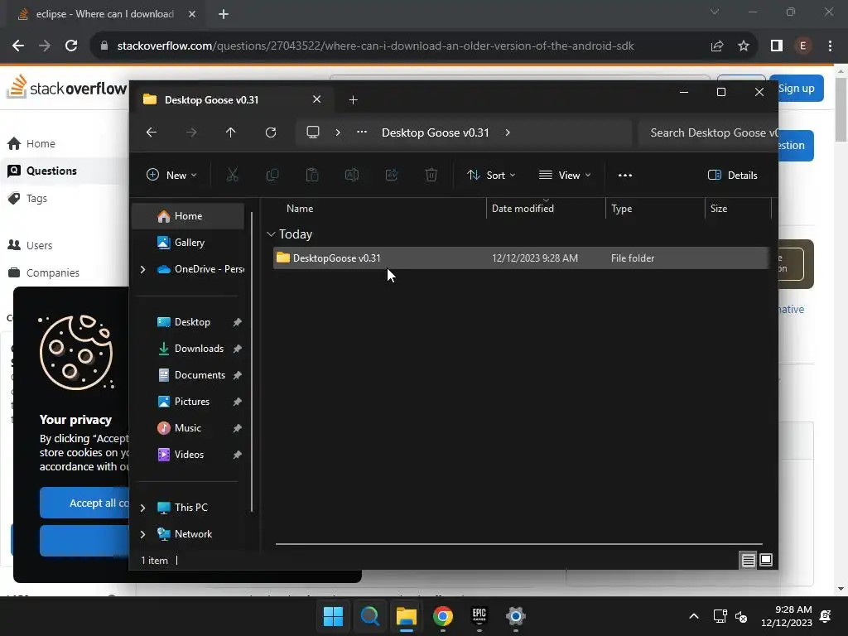Image resolution: width=848 pixels, height=636 pixels.
Task: Reload the Chrome page
Action: (x=71, y=46)
